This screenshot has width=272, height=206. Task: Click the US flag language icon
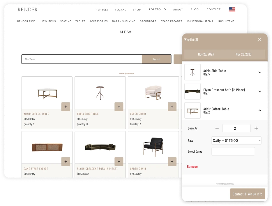232,9
